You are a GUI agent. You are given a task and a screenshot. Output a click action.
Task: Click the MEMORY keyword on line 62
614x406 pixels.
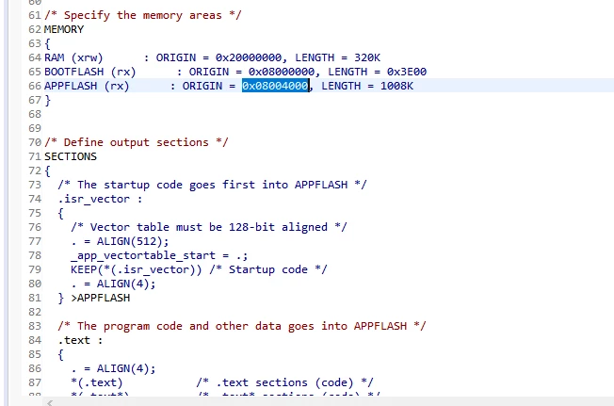(64, 29)
